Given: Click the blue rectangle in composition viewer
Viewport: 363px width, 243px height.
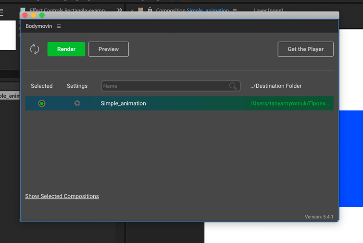Looking at the screenshot, I should [350, 158].
